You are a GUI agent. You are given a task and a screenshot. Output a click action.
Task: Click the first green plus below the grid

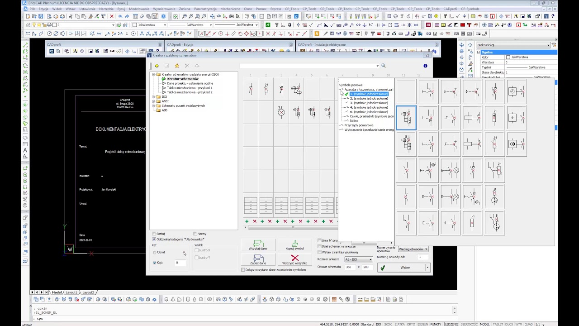click(247, 221)
